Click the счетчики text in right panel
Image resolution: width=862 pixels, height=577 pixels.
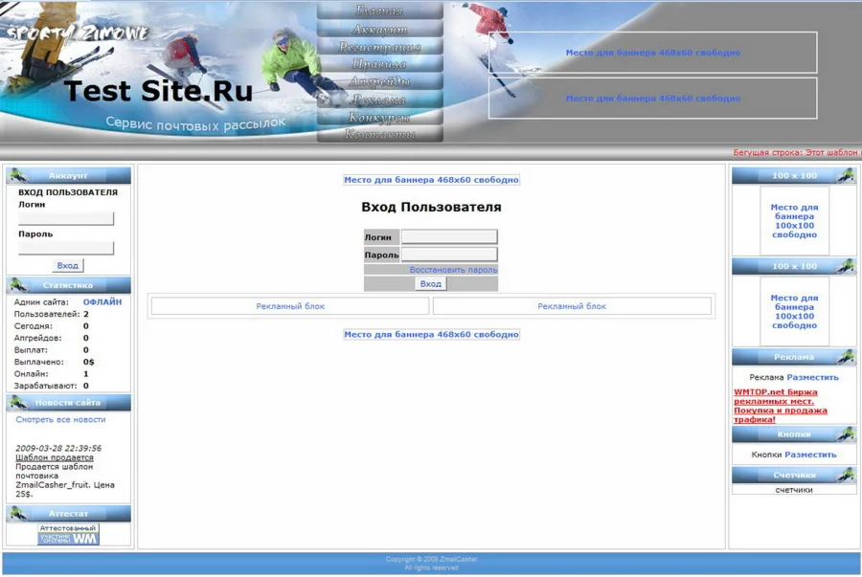coord(794,490)
